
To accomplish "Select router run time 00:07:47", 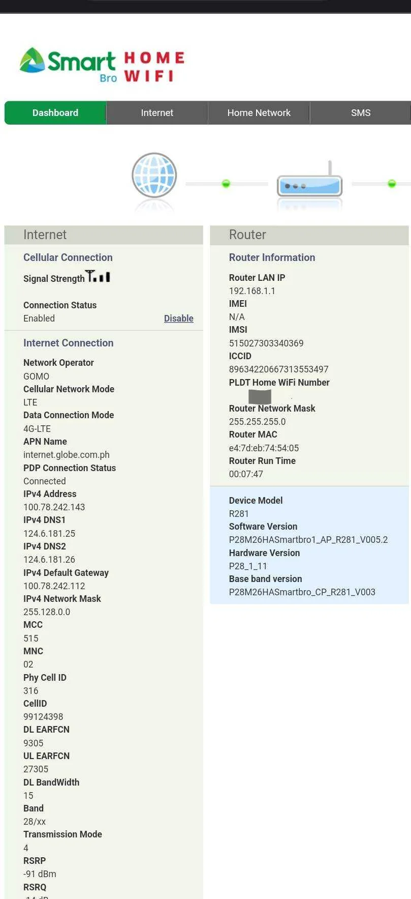I will tap(246, 474).
